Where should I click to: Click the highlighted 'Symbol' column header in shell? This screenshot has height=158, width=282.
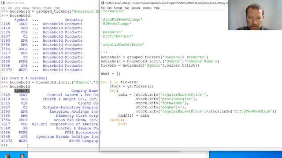coord(22,91)
